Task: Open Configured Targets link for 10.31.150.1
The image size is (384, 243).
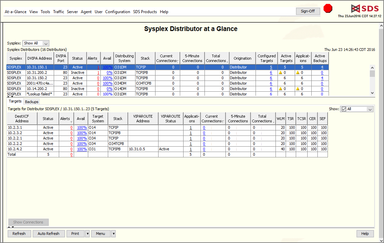Action: (x=271, y=67)
